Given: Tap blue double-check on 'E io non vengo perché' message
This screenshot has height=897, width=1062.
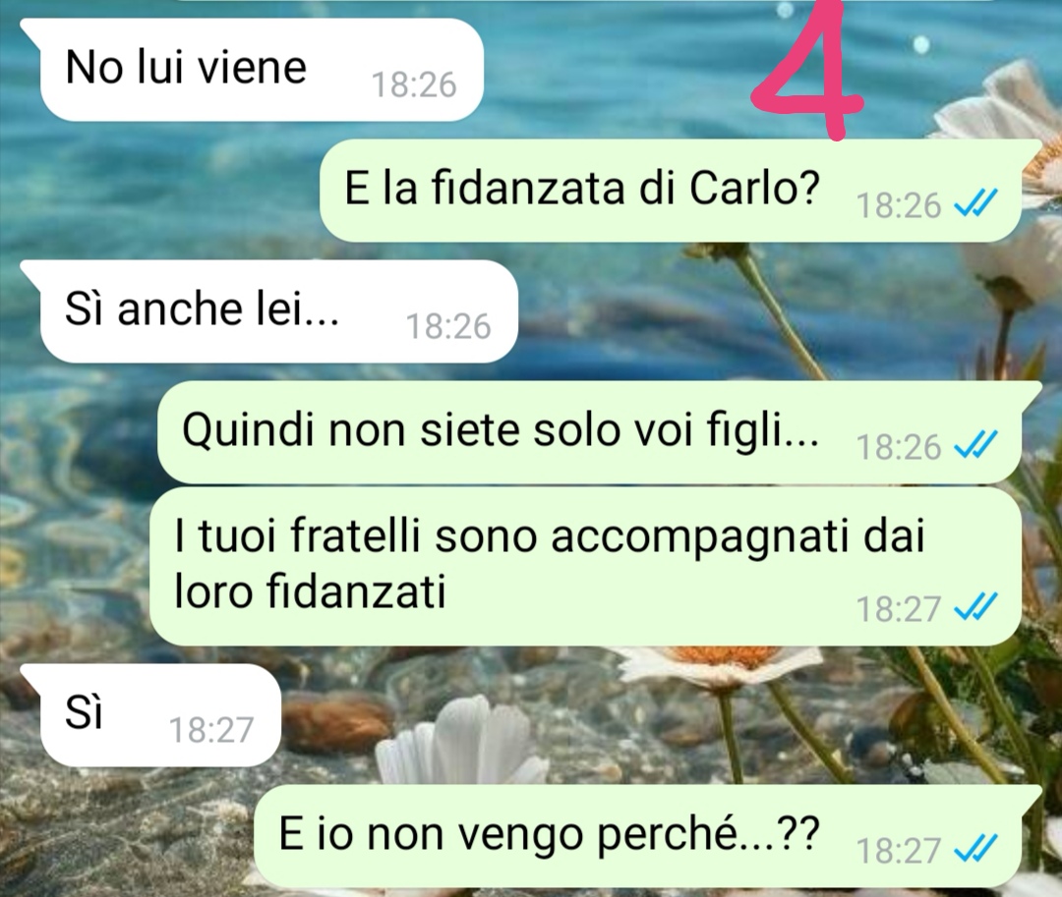Looking at the screenshot, I should click(975, 849).
